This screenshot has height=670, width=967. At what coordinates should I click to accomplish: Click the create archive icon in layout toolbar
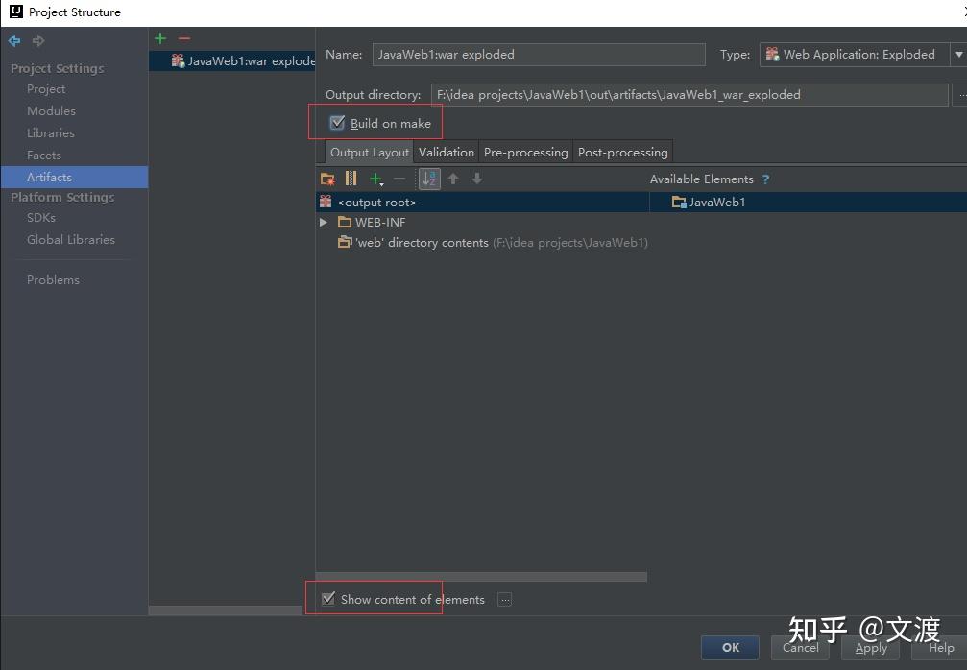point(351,179)
